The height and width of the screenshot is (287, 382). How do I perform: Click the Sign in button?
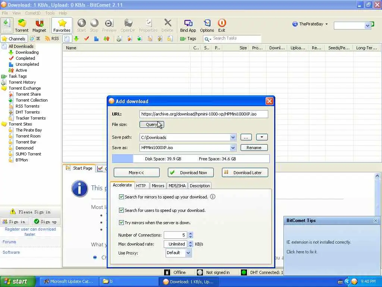(14, 222)
